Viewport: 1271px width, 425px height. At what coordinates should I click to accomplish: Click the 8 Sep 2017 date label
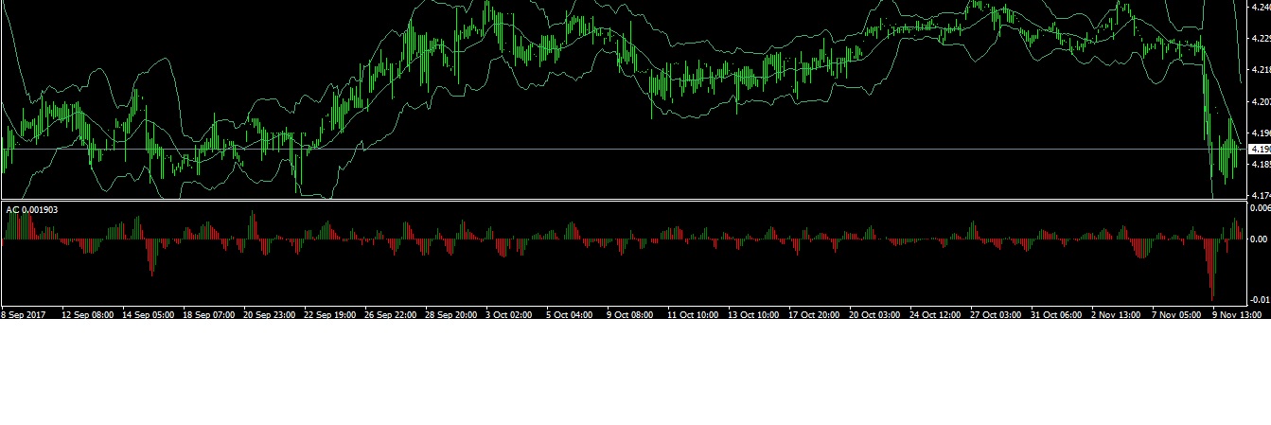click(22, 313)
